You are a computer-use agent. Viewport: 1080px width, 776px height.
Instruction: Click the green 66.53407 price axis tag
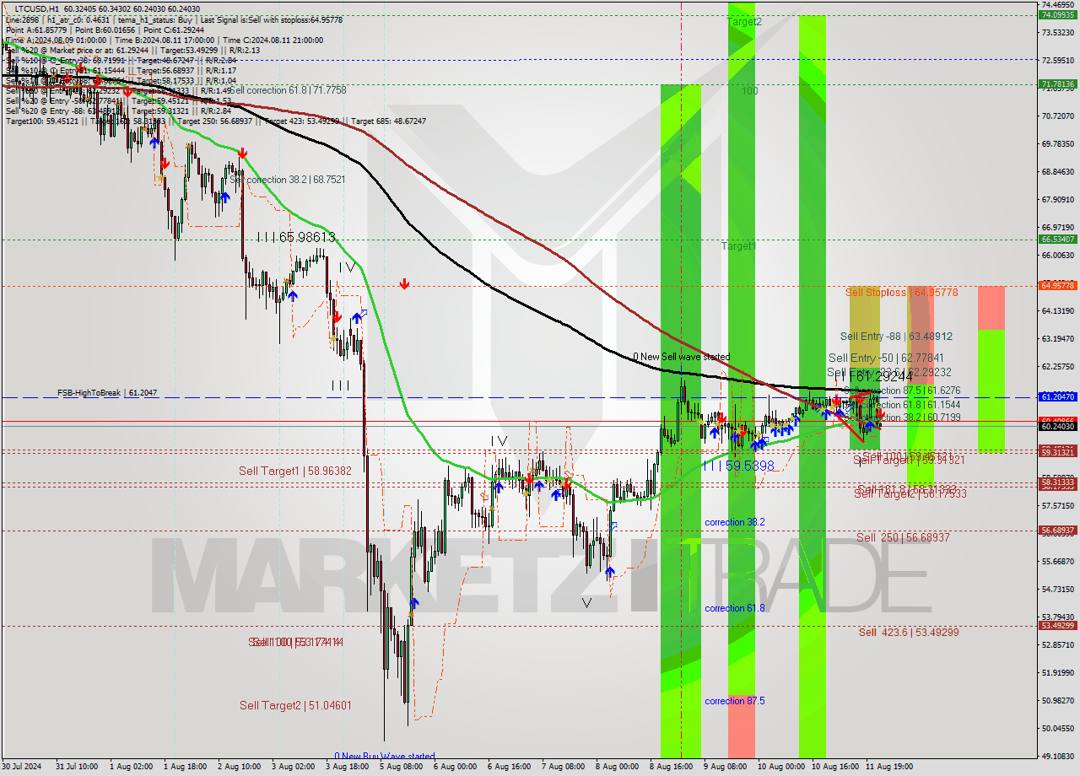click(1057, 240)
